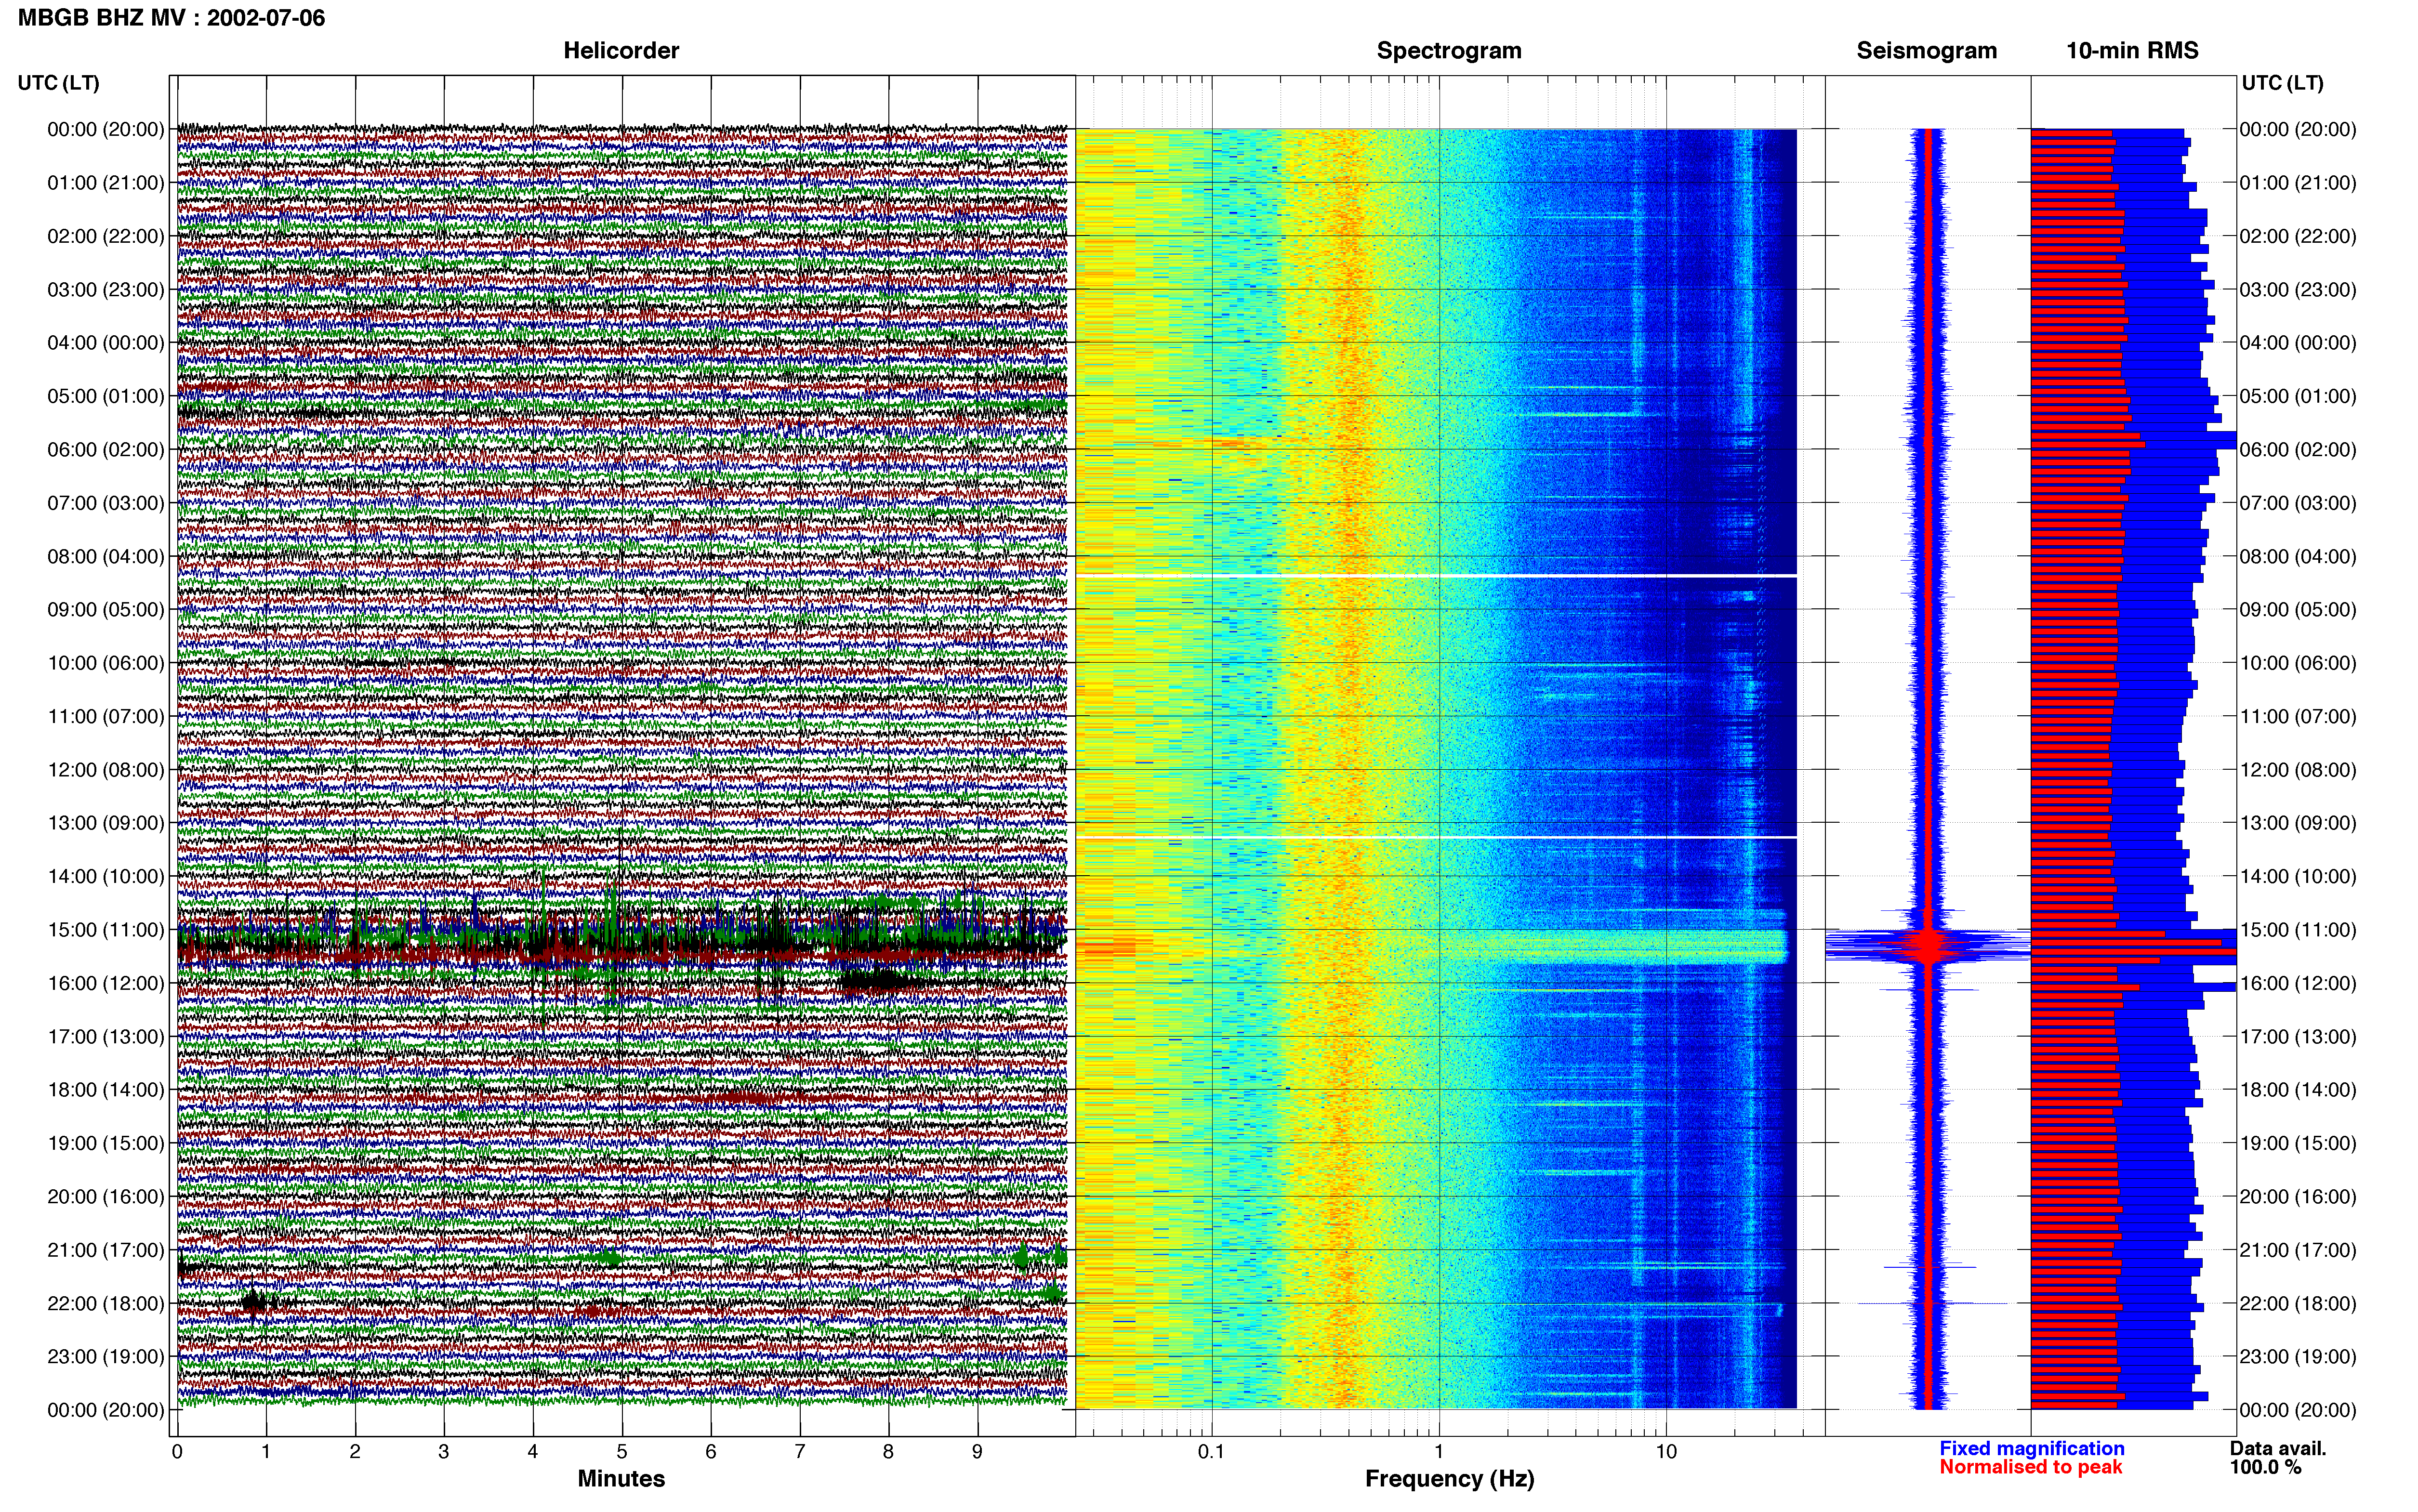Click the '100.0 %' data availability value
Image resolution: width=2418 pixels, height=1512 pixels.
pos(2265,1467)
